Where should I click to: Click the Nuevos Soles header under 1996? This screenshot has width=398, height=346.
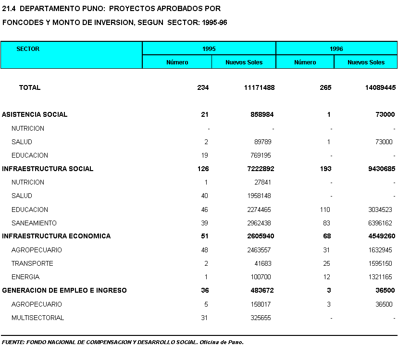[x=366, y=62]
